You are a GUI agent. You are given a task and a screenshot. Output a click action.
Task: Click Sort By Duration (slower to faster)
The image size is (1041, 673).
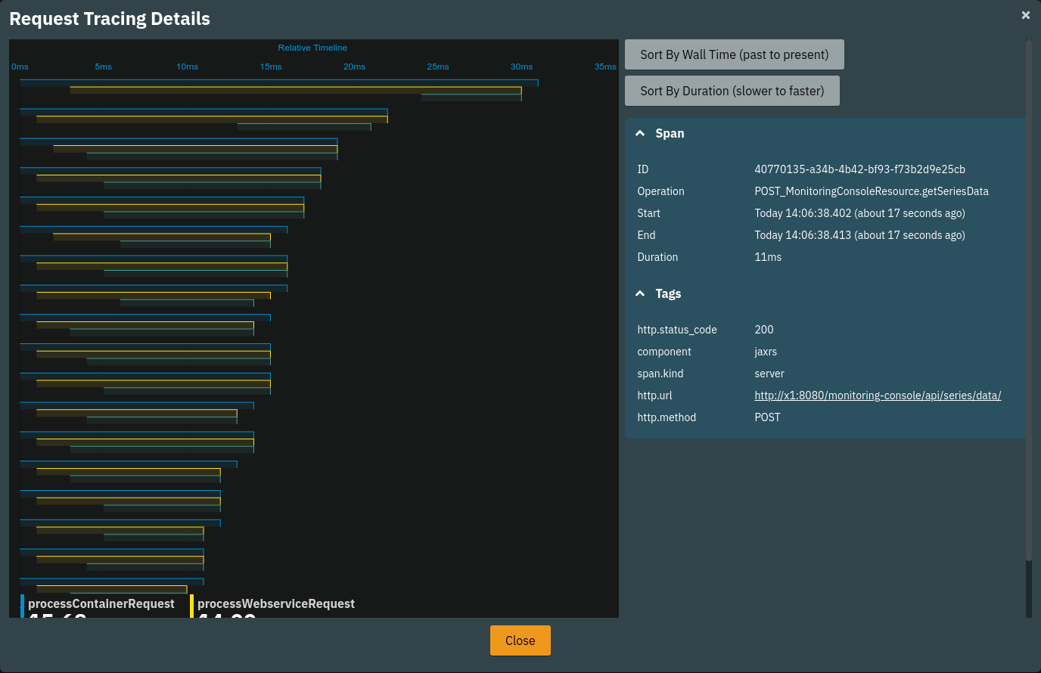pos(732,90)
